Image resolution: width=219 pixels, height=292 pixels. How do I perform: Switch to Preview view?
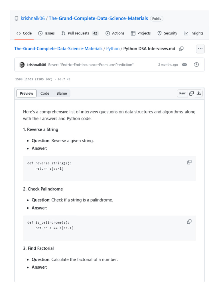tap(27, 93)
